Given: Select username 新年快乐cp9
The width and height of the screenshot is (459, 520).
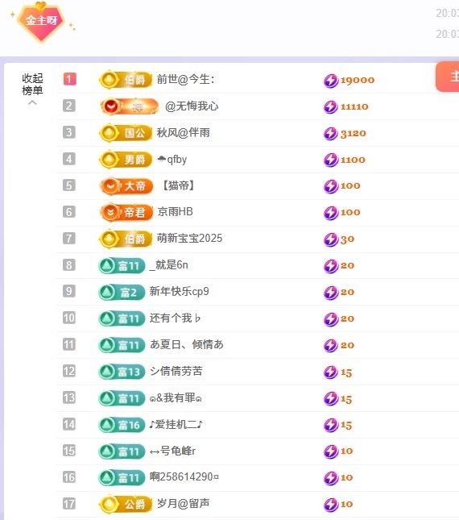Looking at the screenshot, I should [x=179, y=292].
